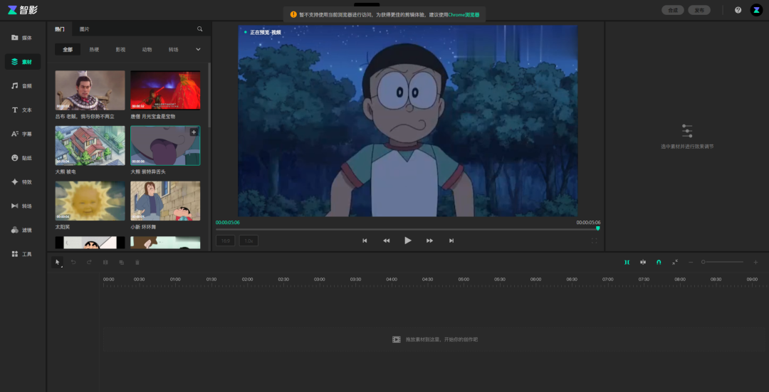Click the 合成 button

(x=672, y=10)
